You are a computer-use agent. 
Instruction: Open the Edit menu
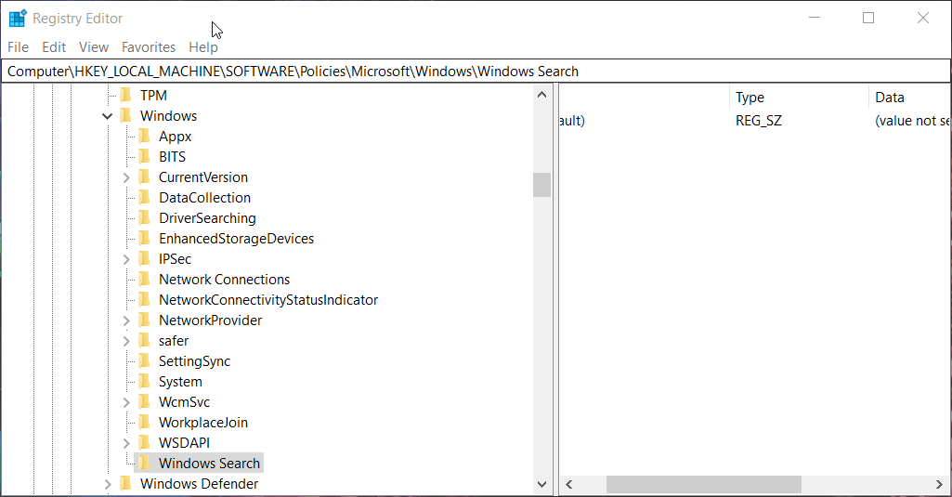pyautogui.click(x=54, y=46)
